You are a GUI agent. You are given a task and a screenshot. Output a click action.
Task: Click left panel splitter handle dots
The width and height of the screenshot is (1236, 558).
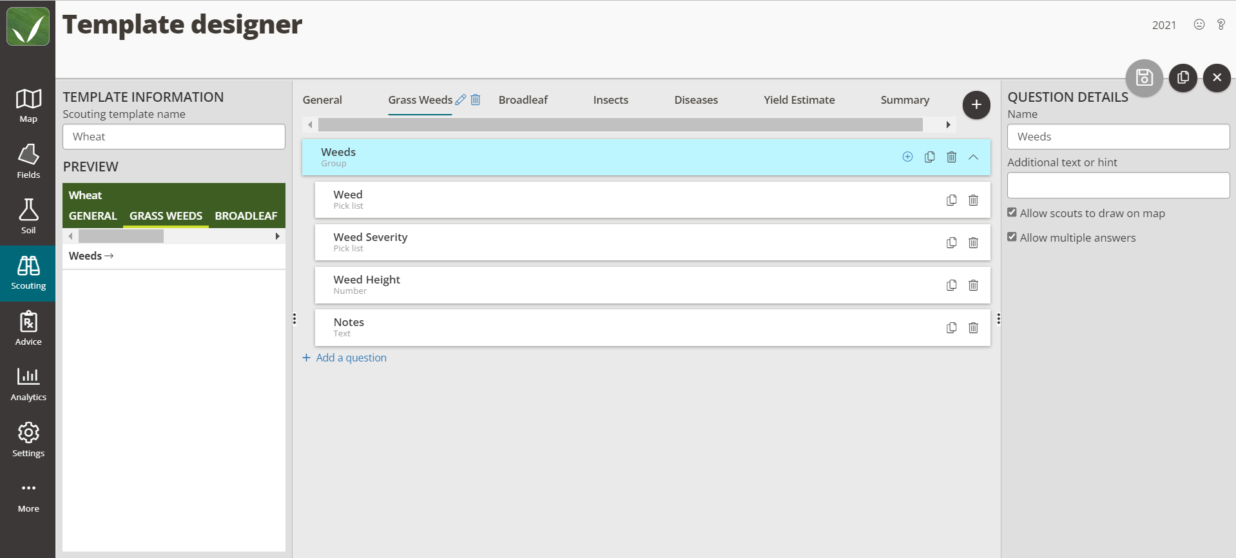(x=295, y=319)
